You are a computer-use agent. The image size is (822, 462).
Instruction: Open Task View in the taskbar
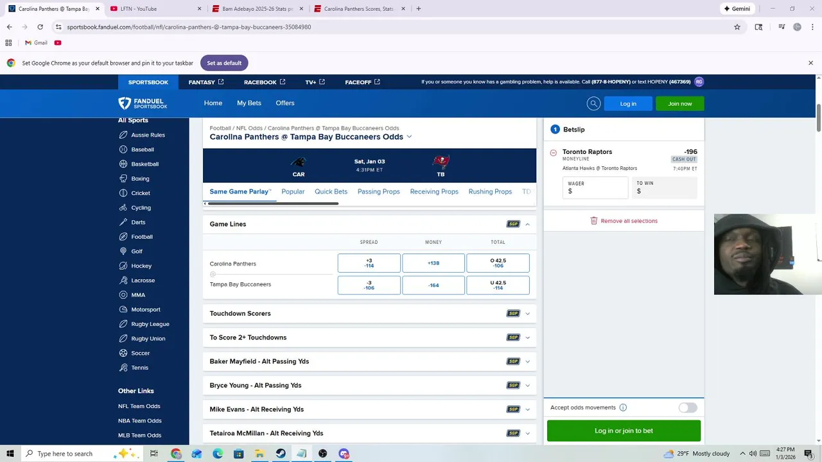(x=154, y=454)
